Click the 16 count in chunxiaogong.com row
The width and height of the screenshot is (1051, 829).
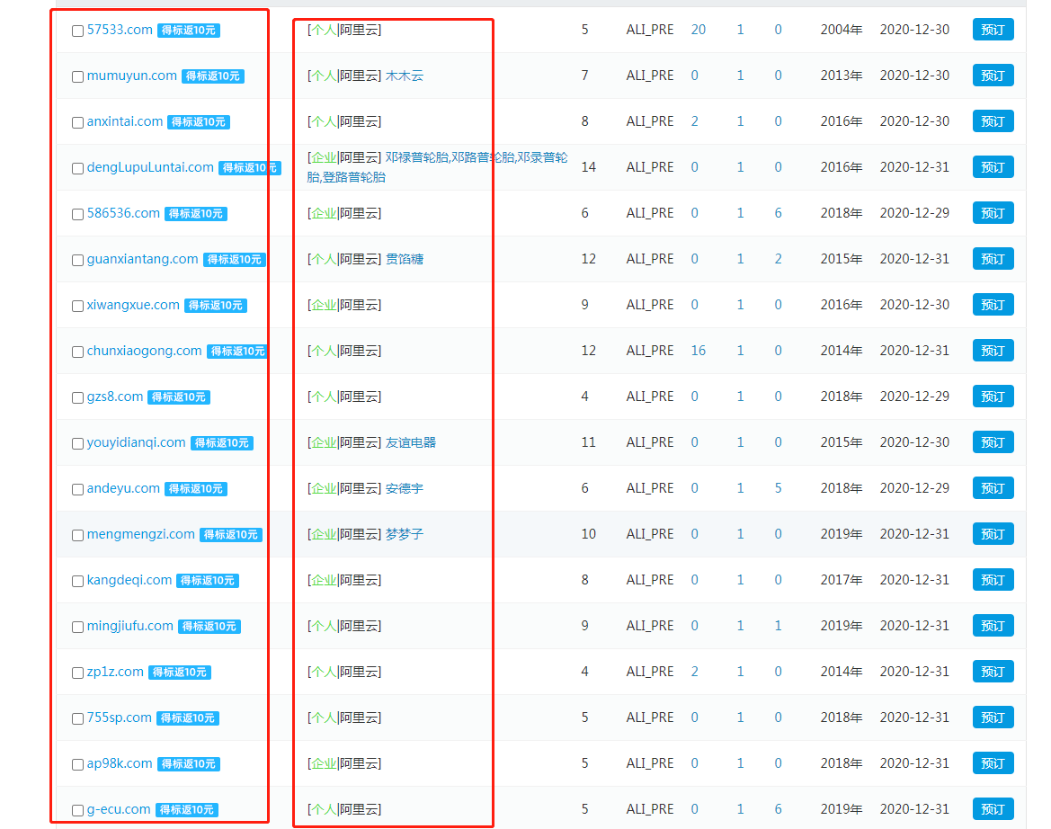(698, 351)
